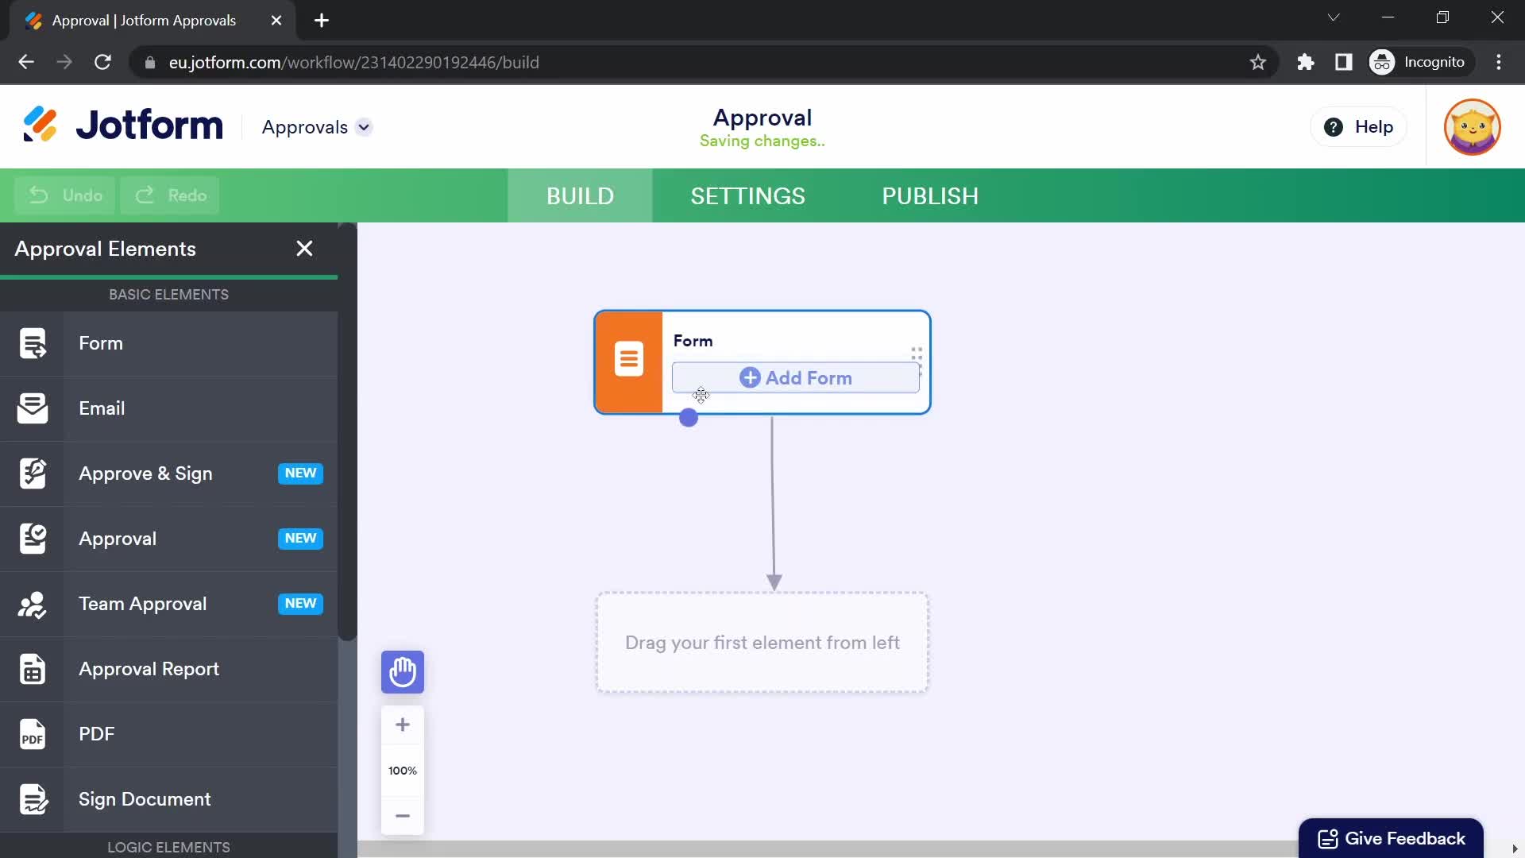Click the zoom out control
Image resolution: width=1525 pixels, height=858 pixels.
point(402,815)
